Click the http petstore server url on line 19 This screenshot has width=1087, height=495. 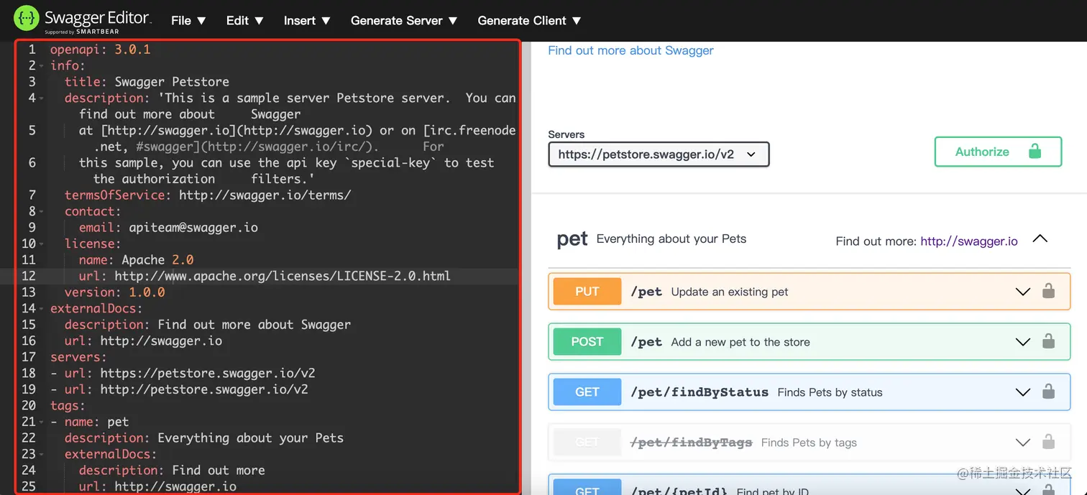coord(179,389)
